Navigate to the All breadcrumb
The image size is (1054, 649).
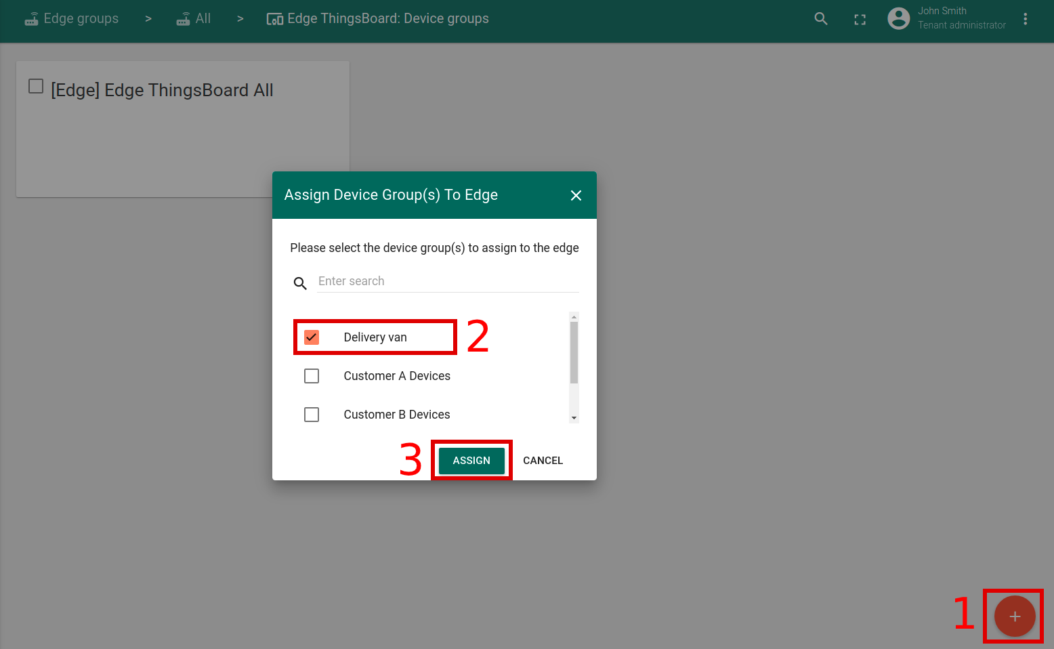[x=203, y=19]
